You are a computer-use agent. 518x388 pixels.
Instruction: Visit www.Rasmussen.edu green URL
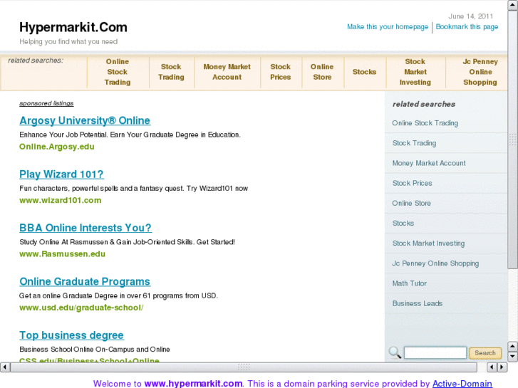tap(62, 254)
